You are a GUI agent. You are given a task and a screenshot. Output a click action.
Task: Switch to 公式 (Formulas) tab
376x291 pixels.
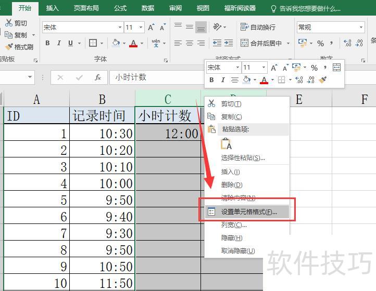120,8
